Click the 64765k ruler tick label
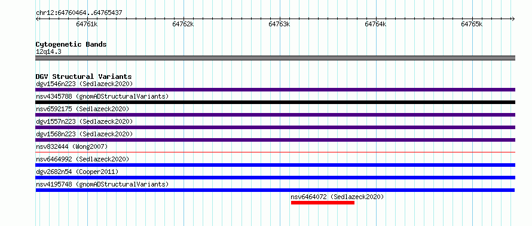 tap(472, 24)
